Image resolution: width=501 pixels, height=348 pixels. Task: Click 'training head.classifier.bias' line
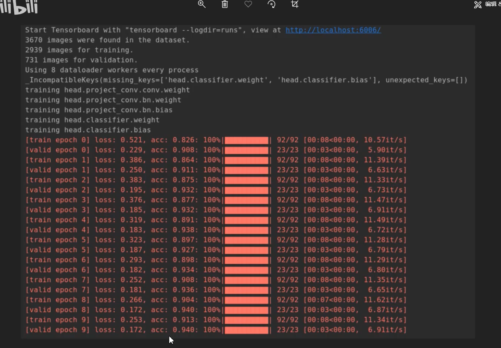pyautogui.click(x=88, y=130)
